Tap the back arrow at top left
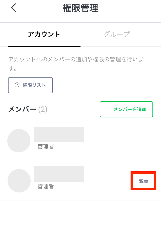Screen dimensions: 161x228 (14, 8)
